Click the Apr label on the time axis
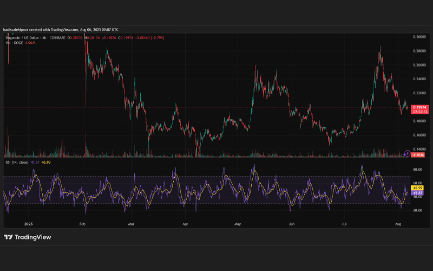Viewport: 433px width, 271px height. [x=185, y=224]
